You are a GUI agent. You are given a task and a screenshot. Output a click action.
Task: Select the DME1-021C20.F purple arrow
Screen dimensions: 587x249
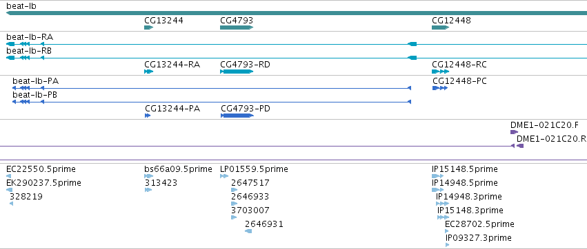coord(515,132)
